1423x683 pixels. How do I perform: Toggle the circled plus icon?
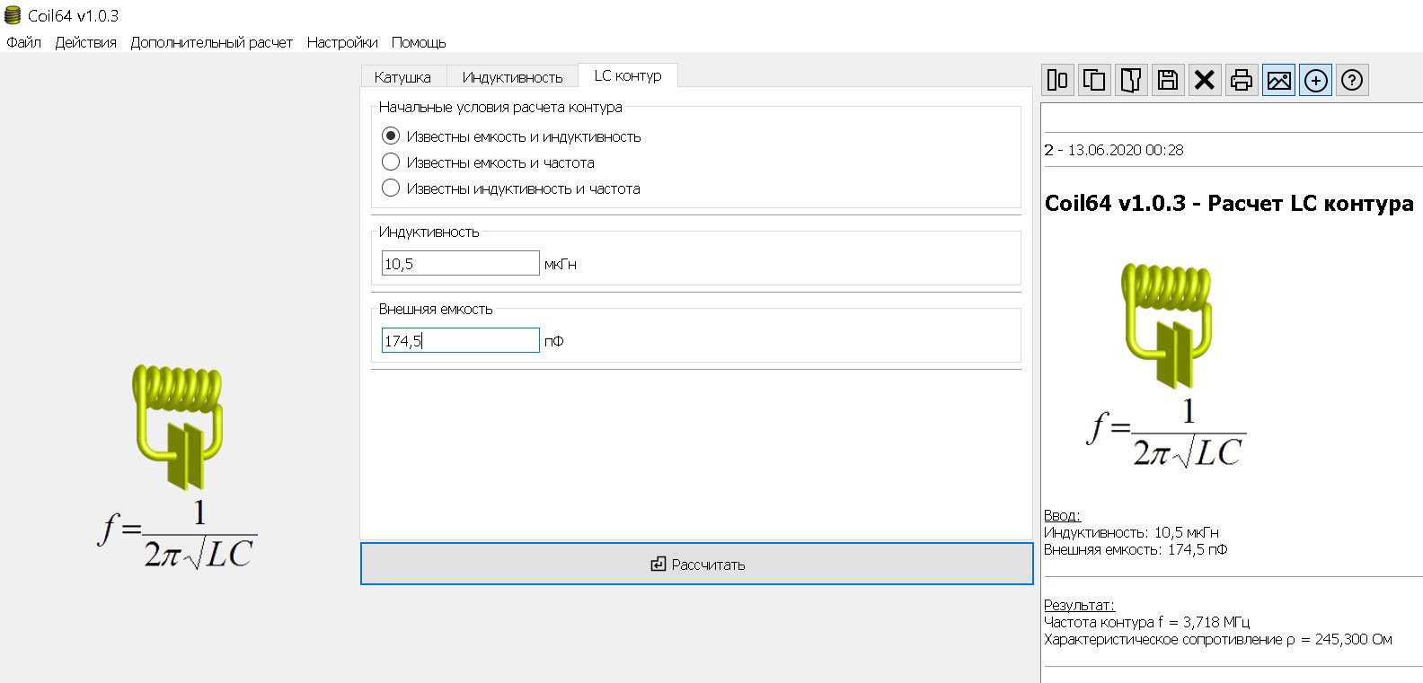click(1315, 80)
